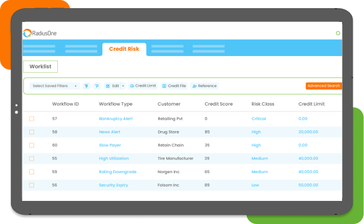Open the Bankruptcy Alert workflow link
Image resolution: width=364 pixels, height=224 pixels.
click(116, 119)
